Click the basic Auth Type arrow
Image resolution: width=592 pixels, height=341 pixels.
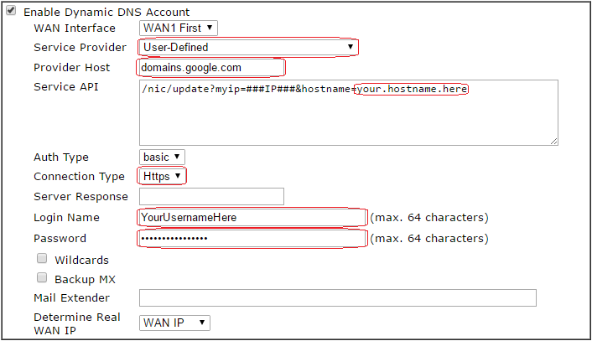click(177, 157)
